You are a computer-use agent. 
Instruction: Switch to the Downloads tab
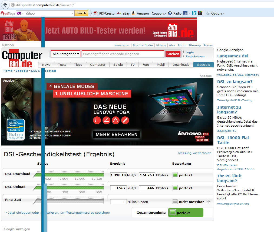(181, 65)
